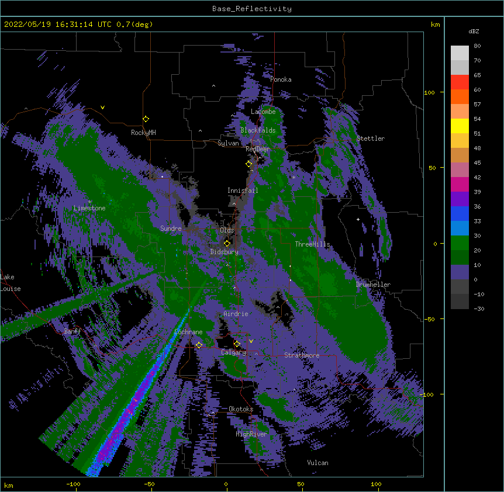Click the 100 km tick on the right axis
The image size is (504, 492).
pos(429,92)
